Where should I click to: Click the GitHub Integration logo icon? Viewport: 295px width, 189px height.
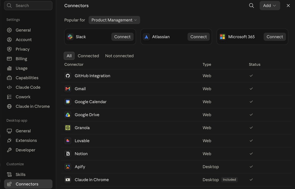[x=68, y=76]
